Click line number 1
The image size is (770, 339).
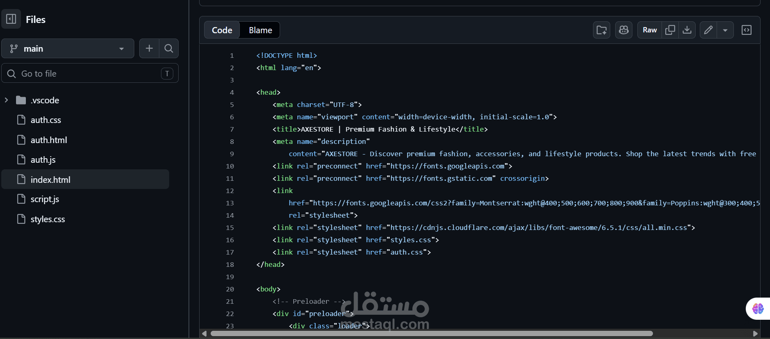[x=232, y=55]
